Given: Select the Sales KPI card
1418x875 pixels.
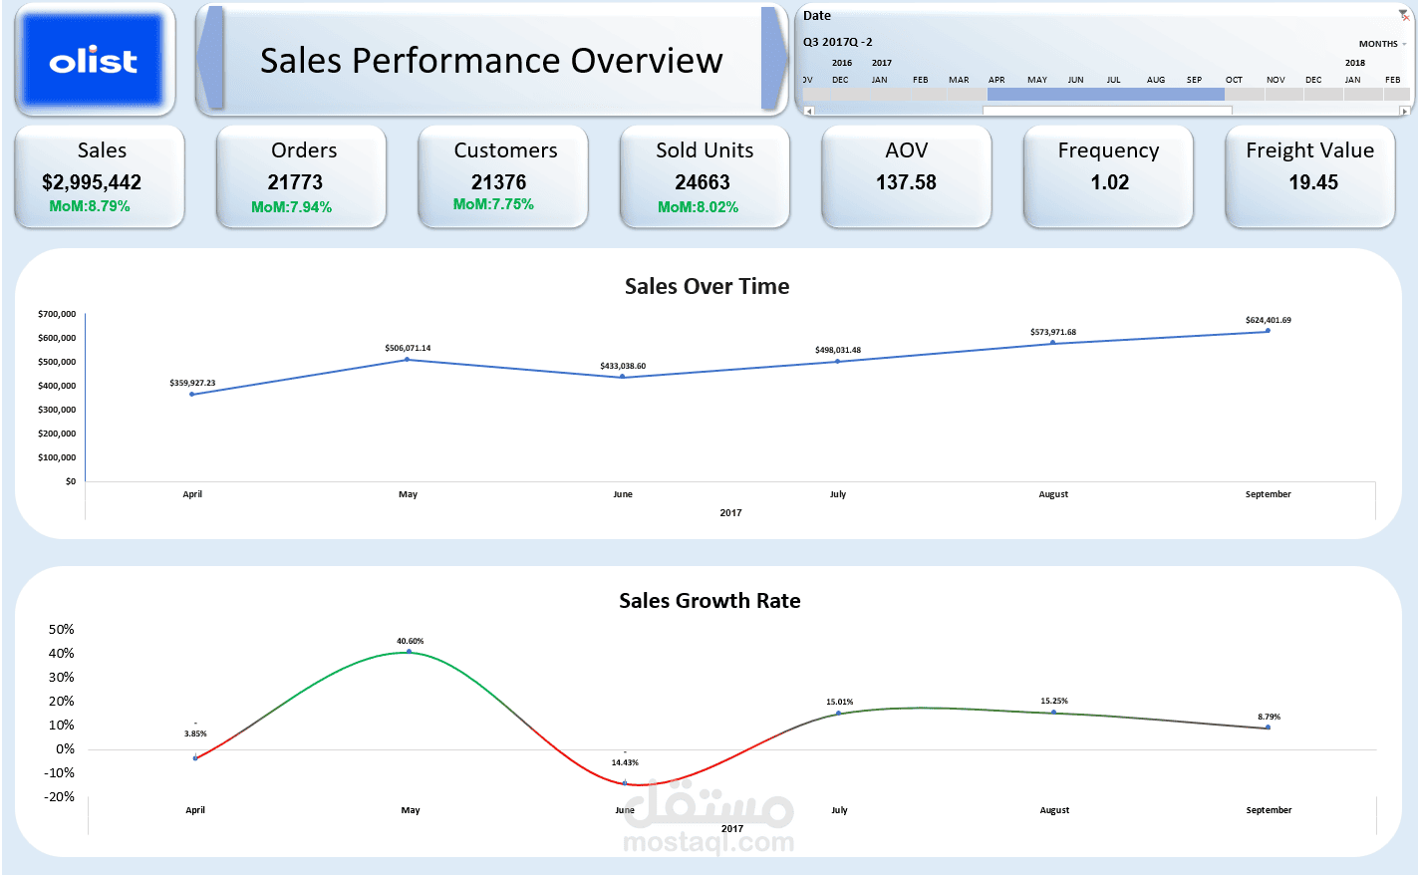Looking at the screenshot, I should (100, 176).
